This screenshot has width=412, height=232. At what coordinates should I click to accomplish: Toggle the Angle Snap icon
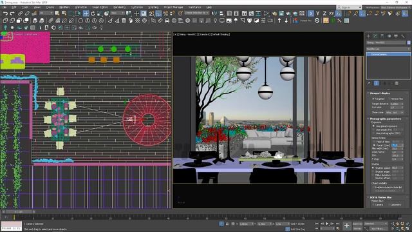tap(158, 14)
